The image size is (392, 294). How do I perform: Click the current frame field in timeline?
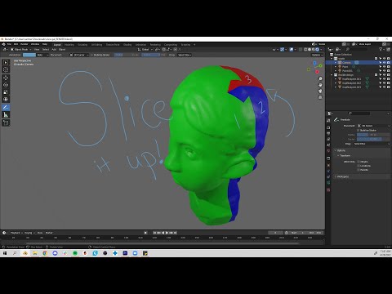pyautogui.click(x=275, y=233)
